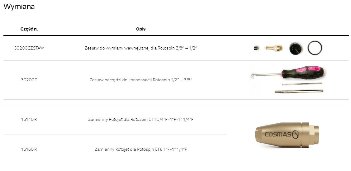
Task: Click the Opis column header
Action: tap(141, 29)
